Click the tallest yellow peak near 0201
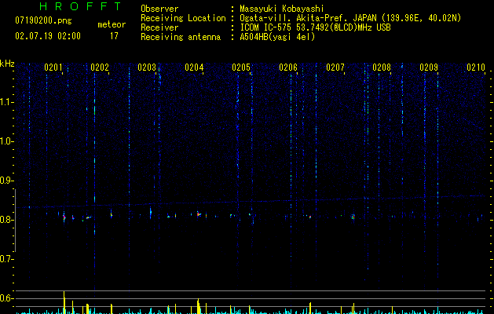Viewport: 494px width, 314px height. (64, 302)
